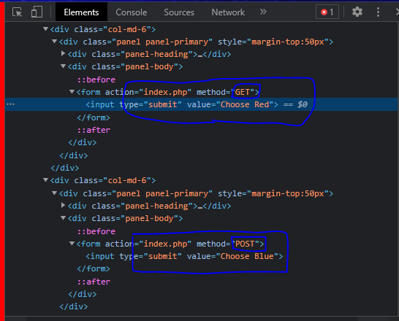Viewport: 399px width, 321px height.
Task: Open the Sources tab
Action: tap(179, 12)
